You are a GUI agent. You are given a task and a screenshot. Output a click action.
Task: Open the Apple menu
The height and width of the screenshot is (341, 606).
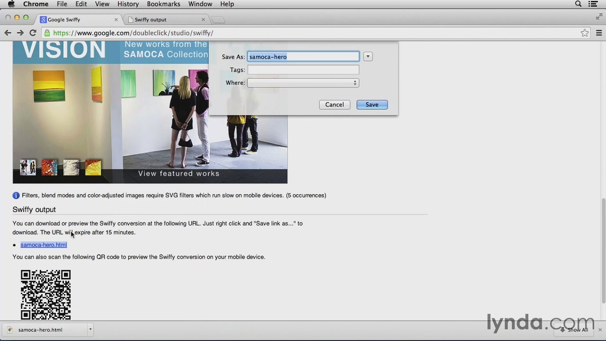coord(11,4)
